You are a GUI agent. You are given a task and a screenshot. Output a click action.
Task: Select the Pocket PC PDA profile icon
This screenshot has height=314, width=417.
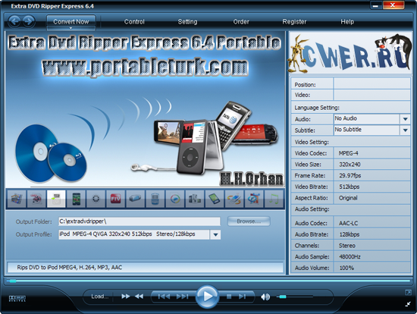coord(215,199)
